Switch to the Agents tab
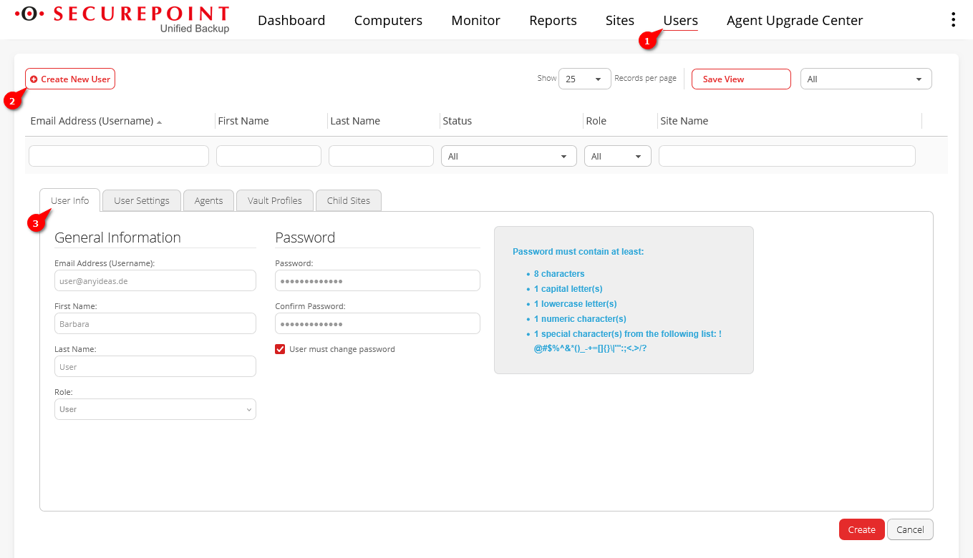 tap(208, 201)
